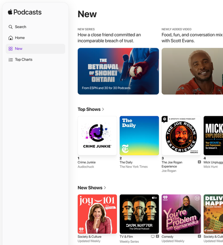
Task: Open Dark Matter Official Podcast artwork
Action: pyautogui.click(x=139, y=214)
